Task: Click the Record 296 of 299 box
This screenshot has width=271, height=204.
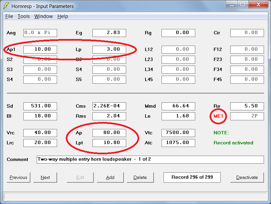Action: [192, 177]
